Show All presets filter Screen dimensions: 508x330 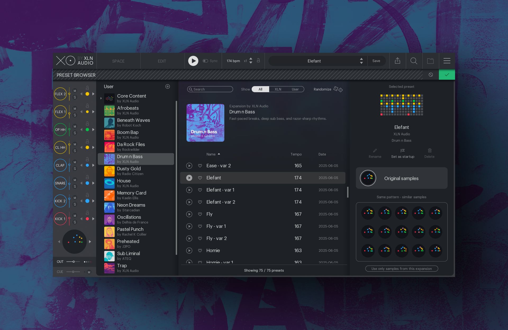point(260,89)
